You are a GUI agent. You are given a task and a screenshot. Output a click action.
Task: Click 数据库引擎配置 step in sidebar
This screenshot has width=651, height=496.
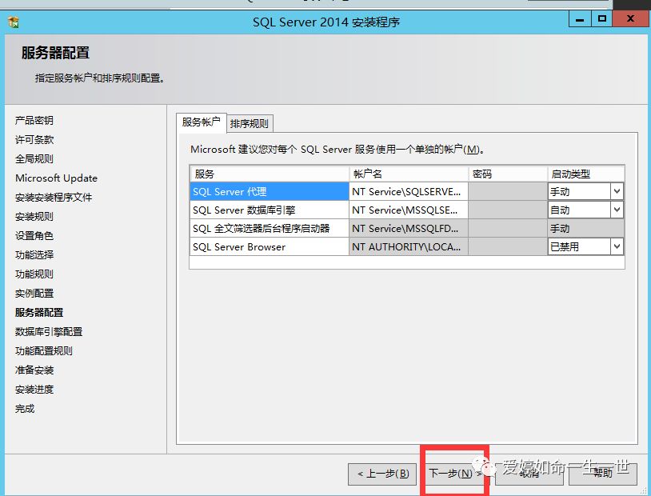[x=49, y=331]
